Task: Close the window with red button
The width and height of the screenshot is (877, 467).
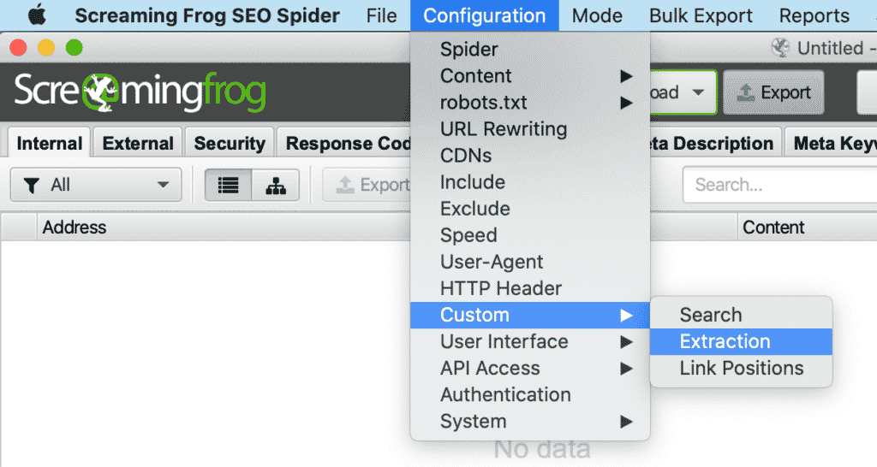Action: (19, 48)
